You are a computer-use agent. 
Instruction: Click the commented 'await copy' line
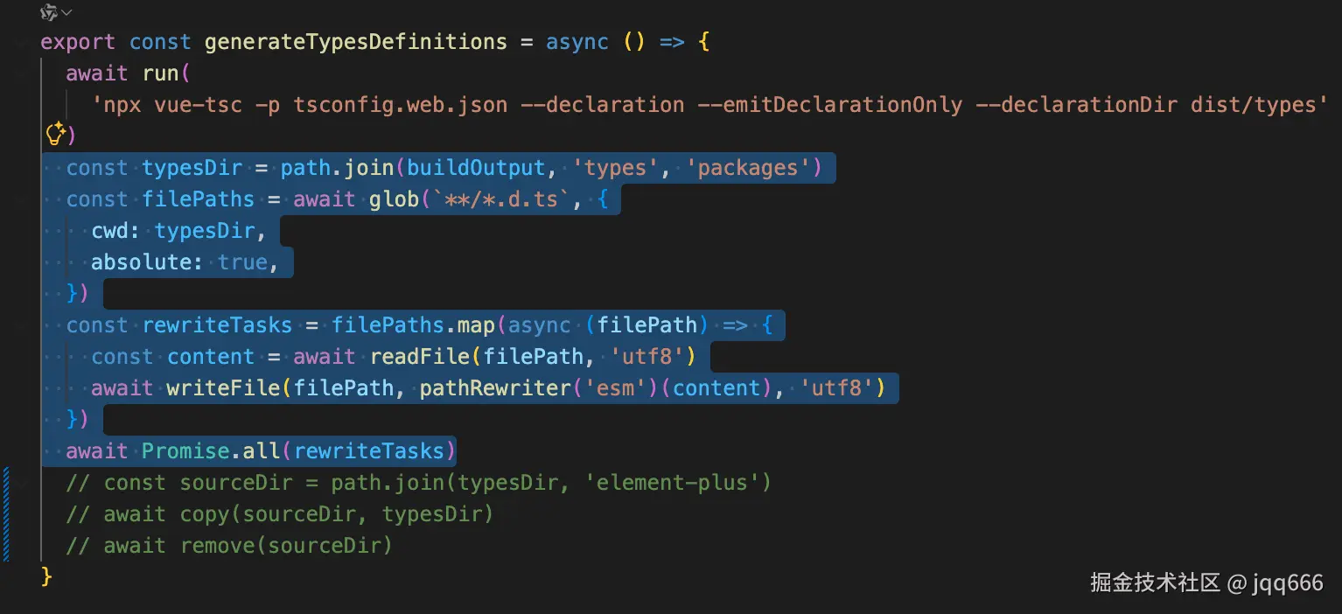pos(280,514)
